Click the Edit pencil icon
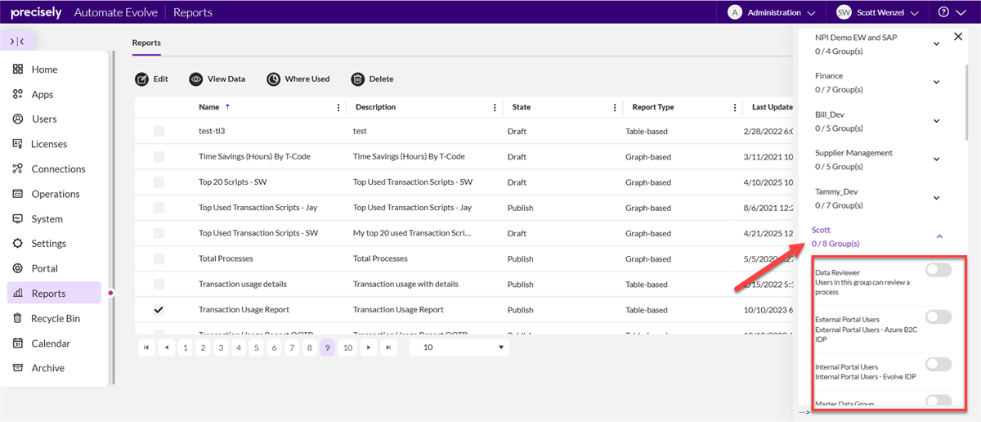 (141, 79)
